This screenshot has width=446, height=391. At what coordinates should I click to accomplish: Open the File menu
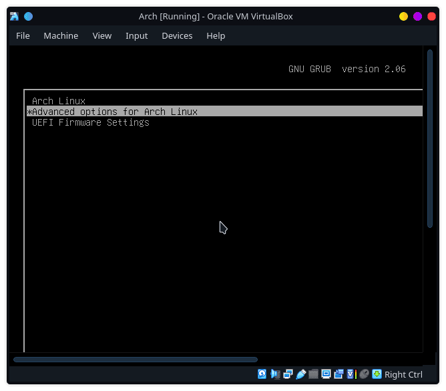[x=23, y=36]
